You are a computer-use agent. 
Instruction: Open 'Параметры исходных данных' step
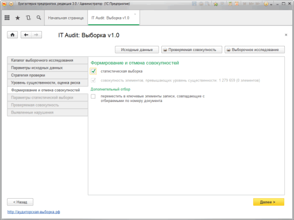click(x=48, y=68)
